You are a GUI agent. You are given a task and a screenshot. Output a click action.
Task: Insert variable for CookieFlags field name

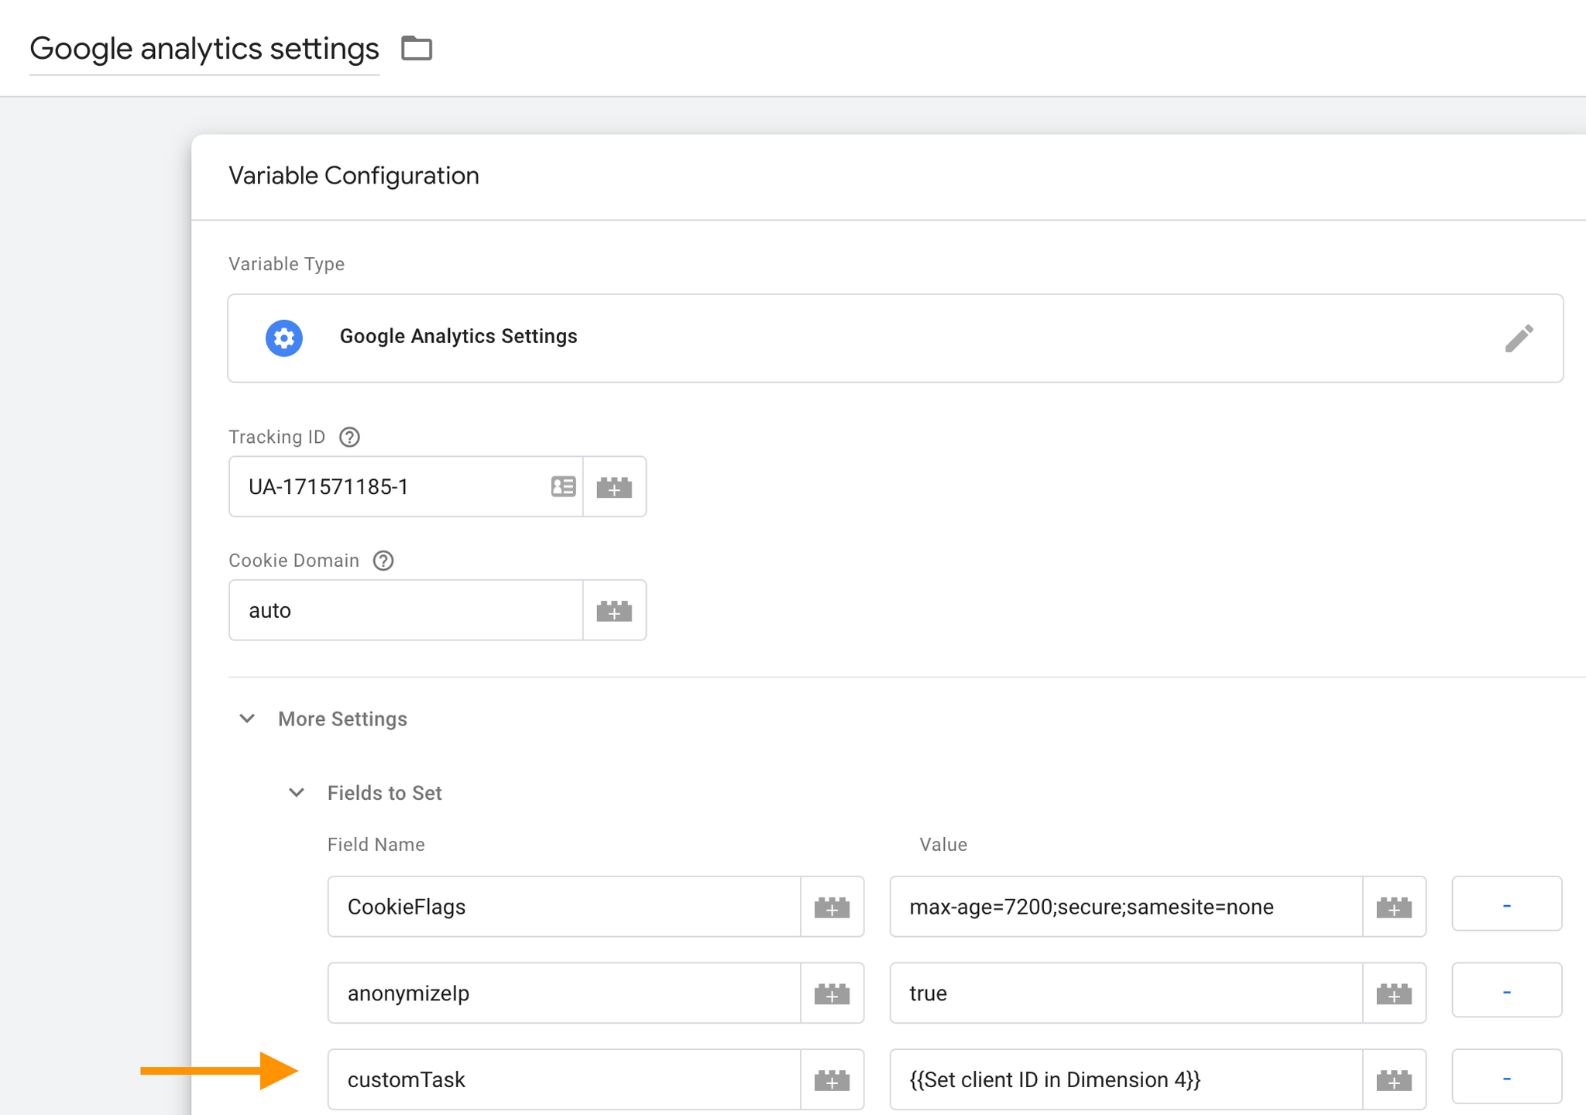832,907
